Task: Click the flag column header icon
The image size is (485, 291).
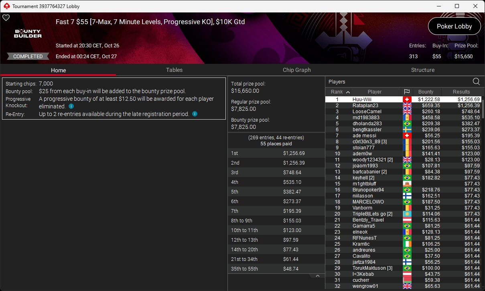Action: [x=406, y=92]
